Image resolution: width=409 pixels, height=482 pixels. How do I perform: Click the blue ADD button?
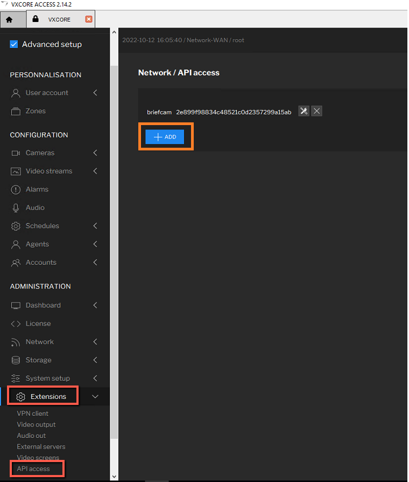pos(165,137)
